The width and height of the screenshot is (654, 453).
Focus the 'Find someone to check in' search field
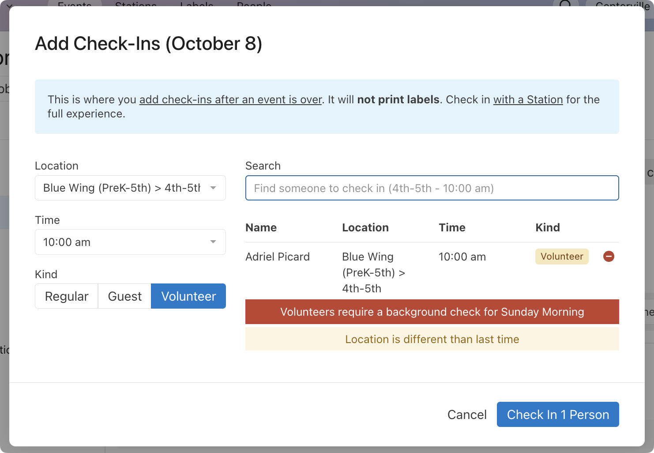tap(432, 188)
